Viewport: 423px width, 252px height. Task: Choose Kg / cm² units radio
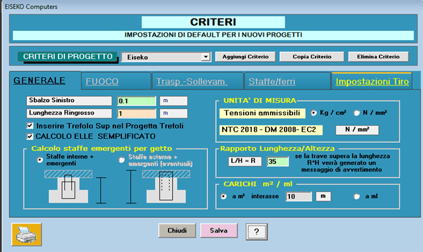coord(314,113)
